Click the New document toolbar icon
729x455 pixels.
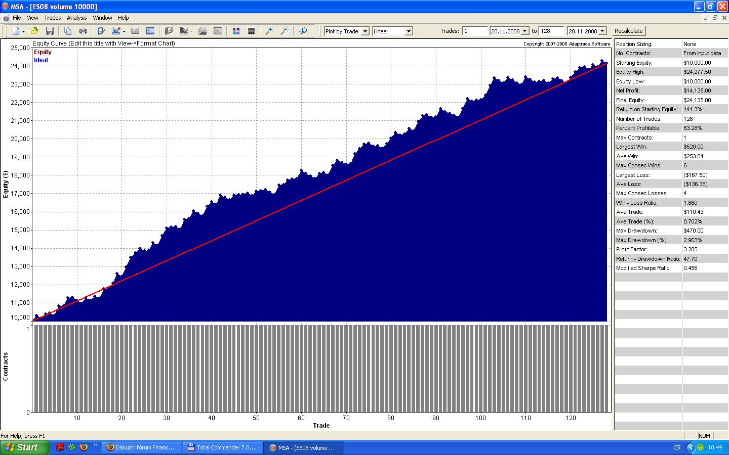(x=16, y=31)
